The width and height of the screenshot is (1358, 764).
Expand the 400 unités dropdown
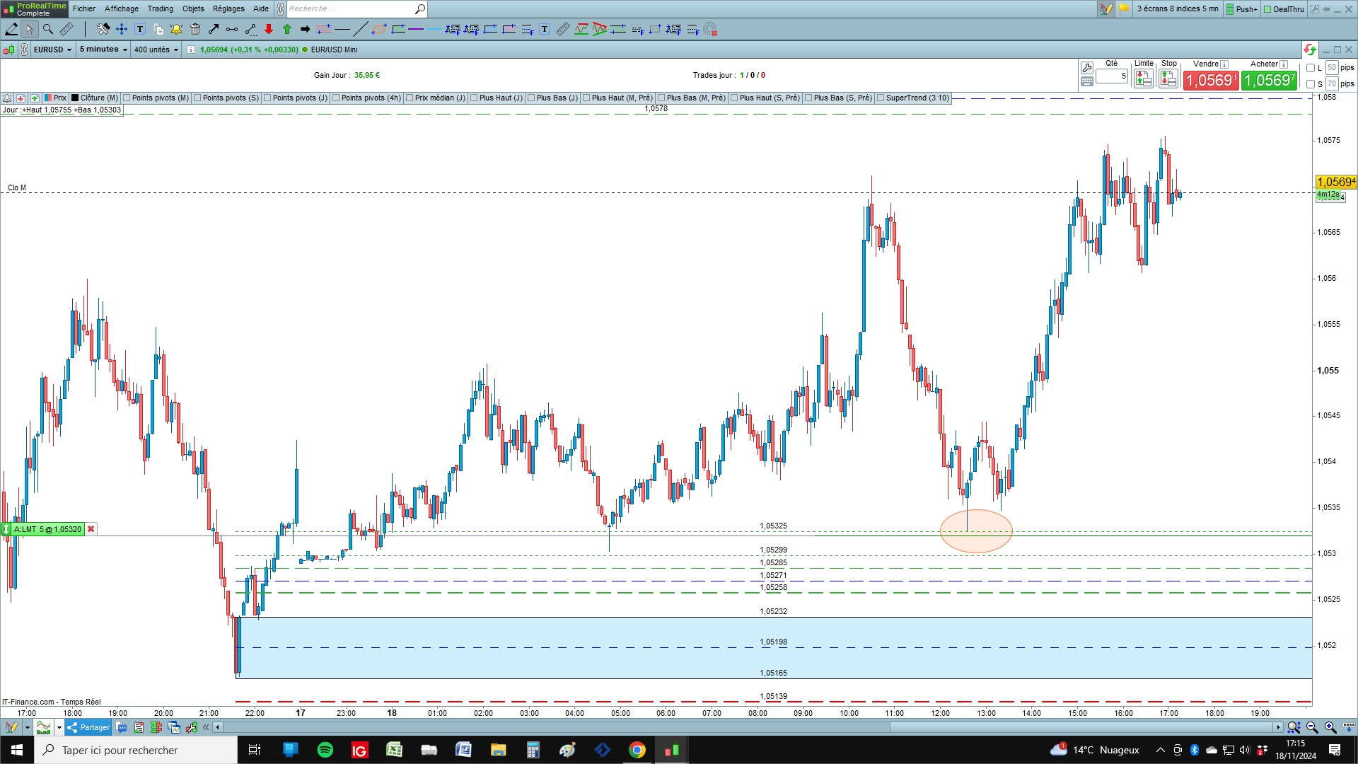coord(156,50)
